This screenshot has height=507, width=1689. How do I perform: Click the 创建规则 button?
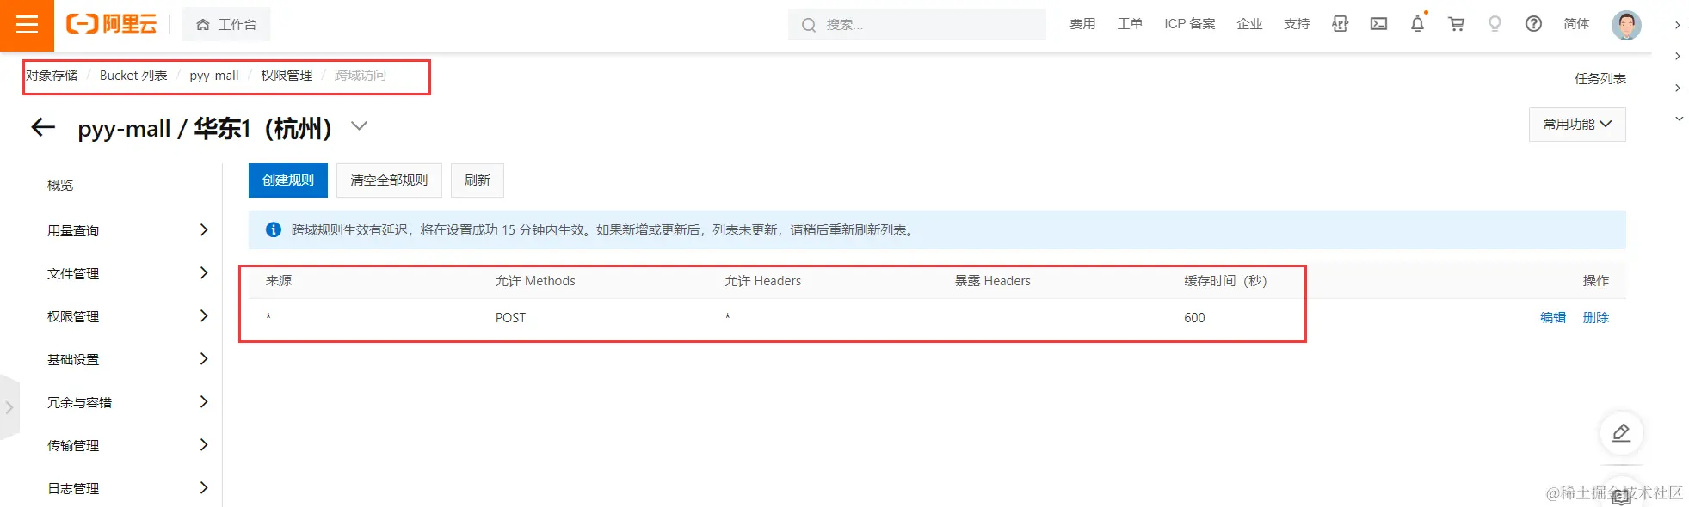point(288,180)
